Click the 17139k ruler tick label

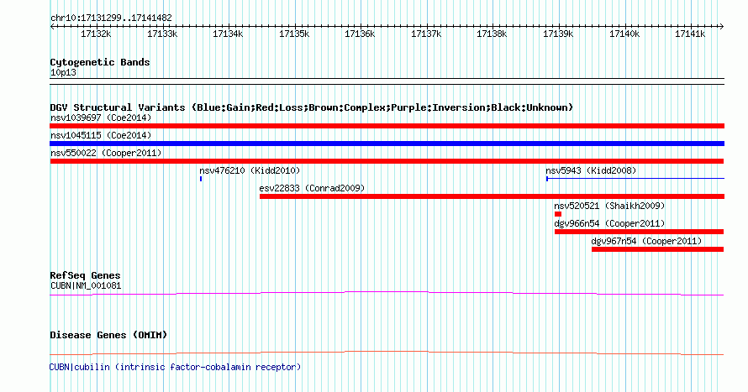[559, 34]
